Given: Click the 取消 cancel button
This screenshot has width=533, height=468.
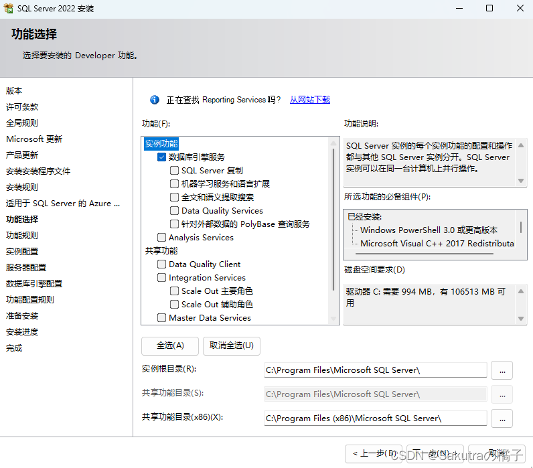Looking at the screenshot, I should pos(497,454).
